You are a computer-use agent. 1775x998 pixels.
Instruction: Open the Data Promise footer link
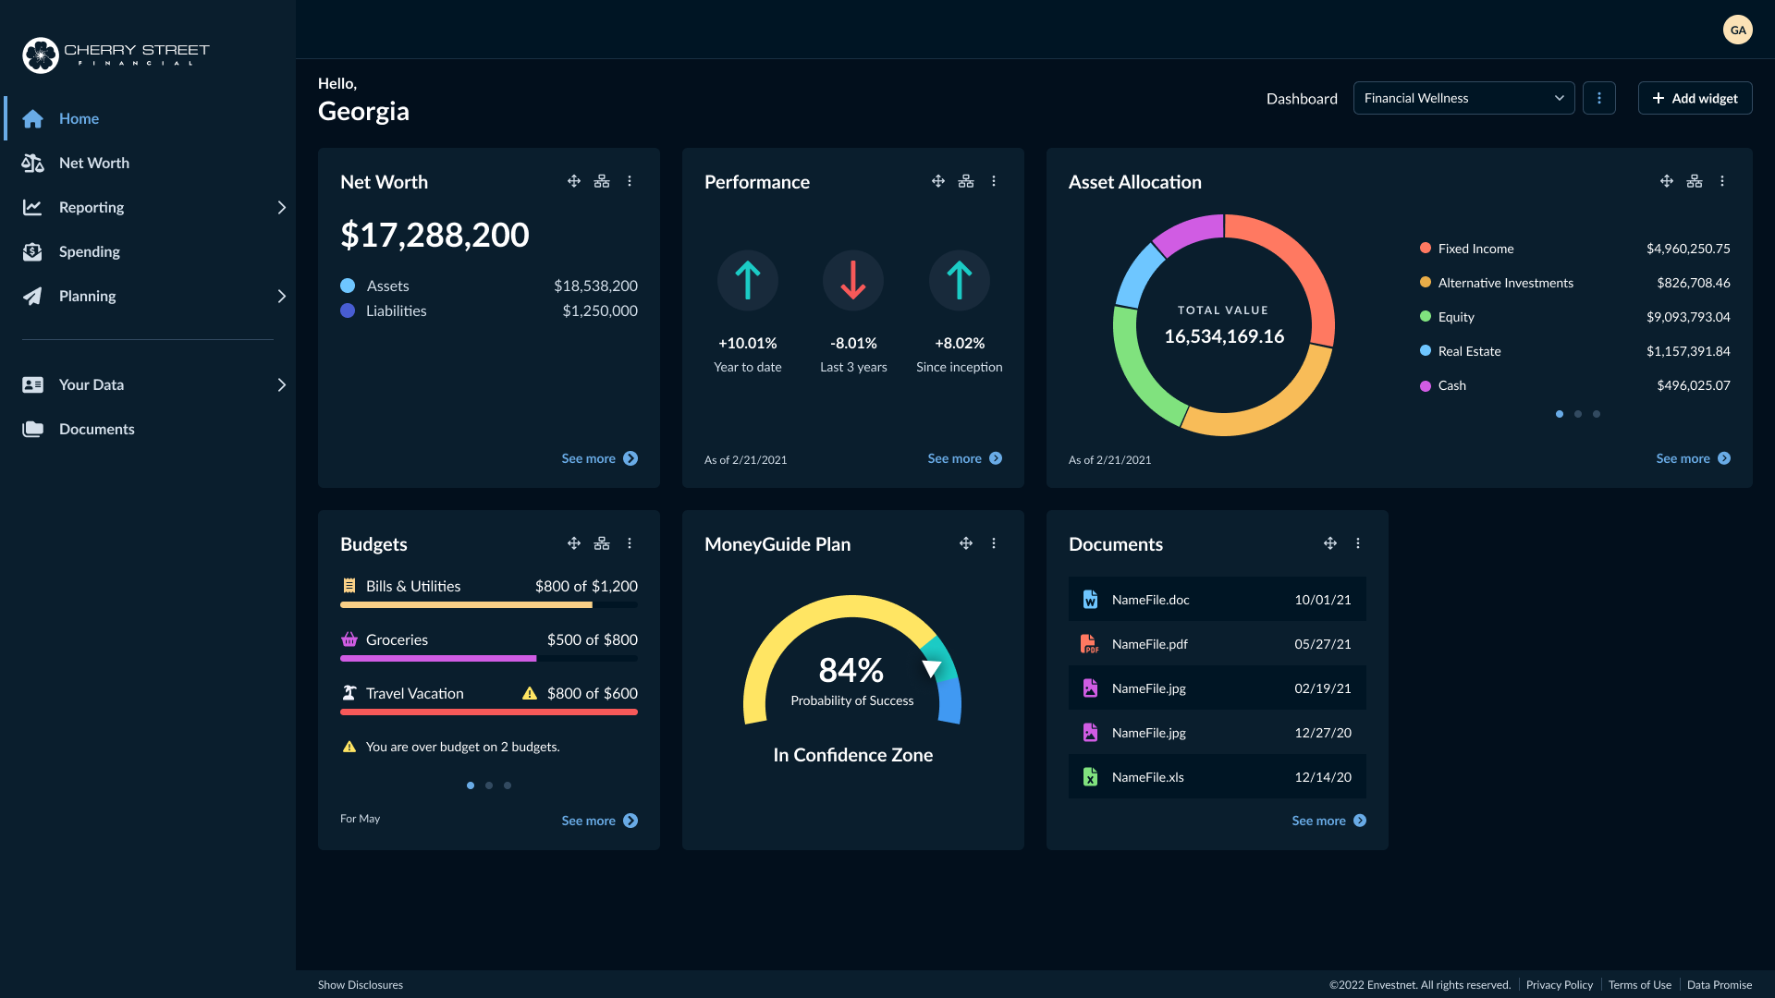(1720, 985)
